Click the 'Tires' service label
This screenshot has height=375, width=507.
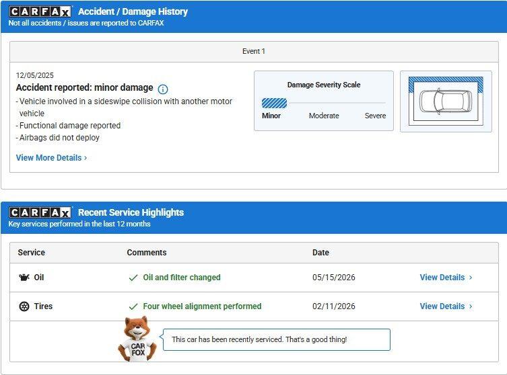coord(43,306)
